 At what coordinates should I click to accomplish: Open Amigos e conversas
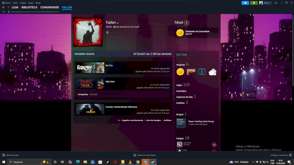[281, 155]
